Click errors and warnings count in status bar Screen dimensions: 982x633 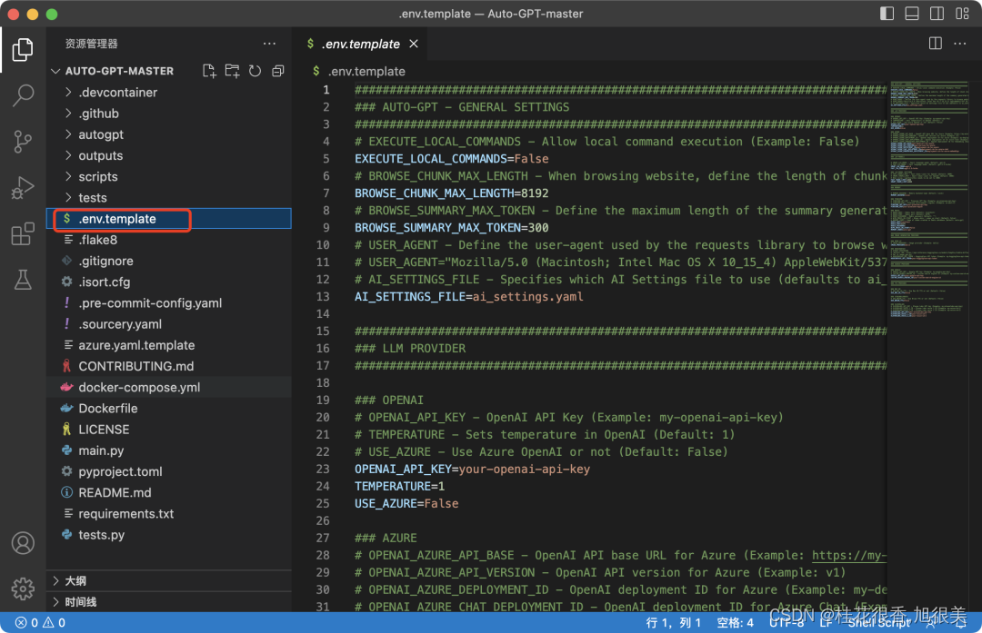point(40,622)
